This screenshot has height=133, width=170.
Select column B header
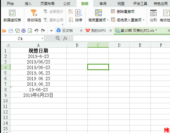77,45
